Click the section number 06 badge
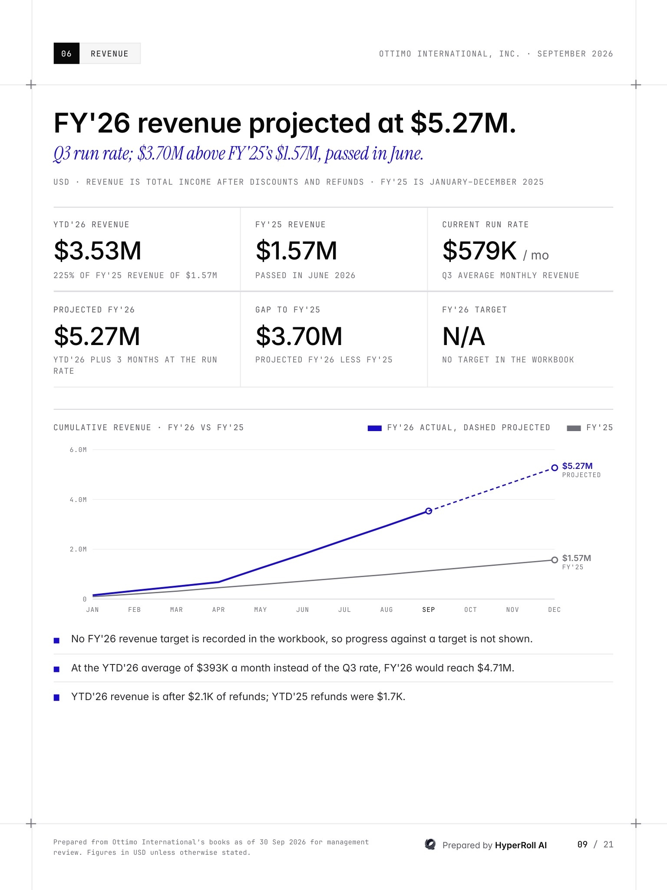Viewport: 667px width, 890px height. pyautogui.click(x=66, y=53)
